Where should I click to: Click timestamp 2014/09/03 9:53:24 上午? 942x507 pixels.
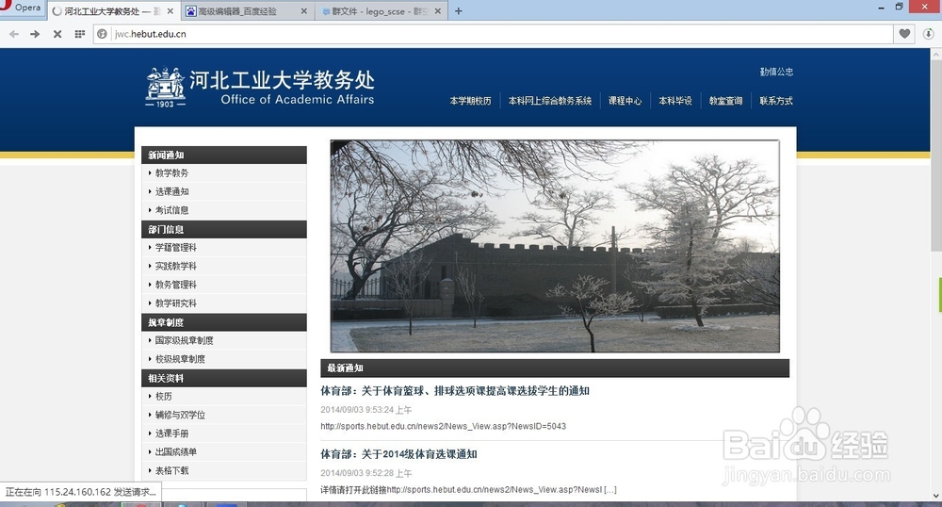click(x=365, y=410)
